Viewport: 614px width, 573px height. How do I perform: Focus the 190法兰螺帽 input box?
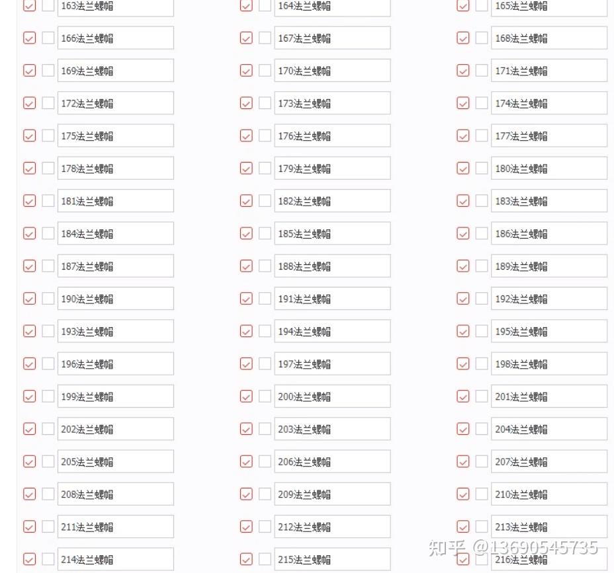(116, 299)
